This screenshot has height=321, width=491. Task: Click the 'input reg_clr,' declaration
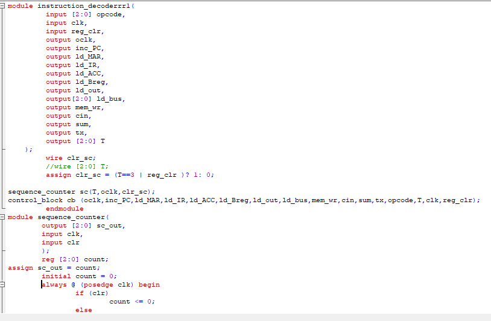(x=75, y=31)
